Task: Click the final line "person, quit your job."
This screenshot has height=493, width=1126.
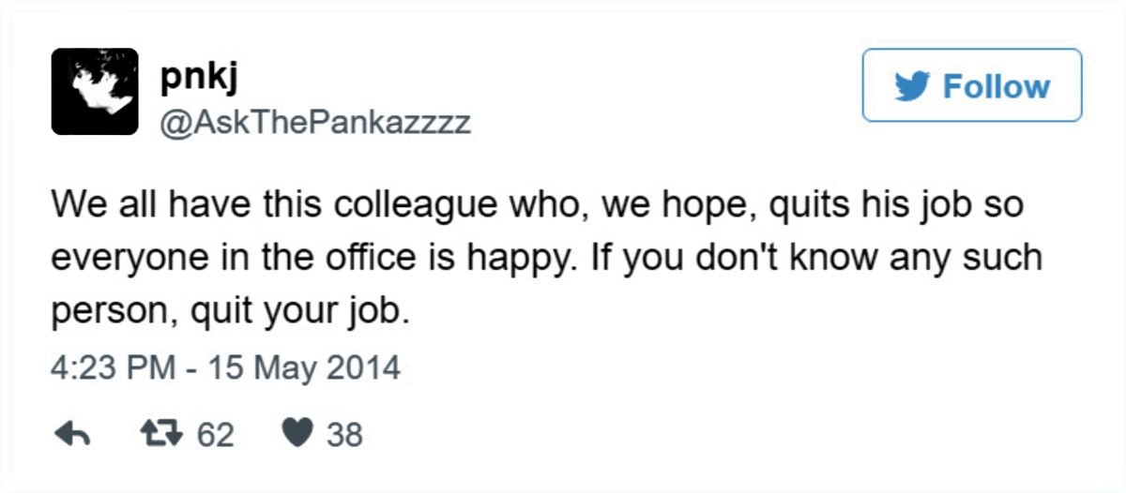Action: click(x=230, y=310)
